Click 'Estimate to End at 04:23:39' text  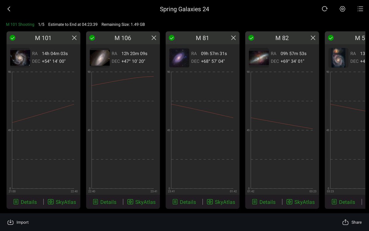click(73, 24)
